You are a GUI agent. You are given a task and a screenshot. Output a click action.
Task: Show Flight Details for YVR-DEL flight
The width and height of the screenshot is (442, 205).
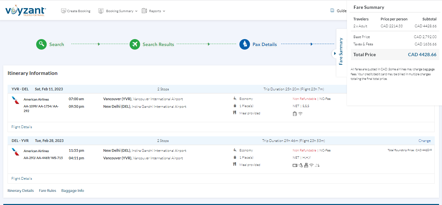[22, 127]
